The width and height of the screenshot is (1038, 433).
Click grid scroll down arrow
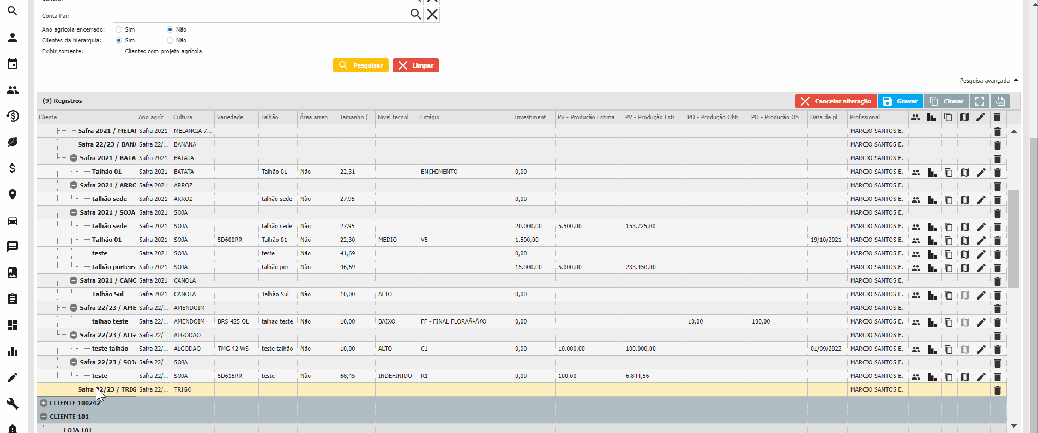tap(1013, 426)
